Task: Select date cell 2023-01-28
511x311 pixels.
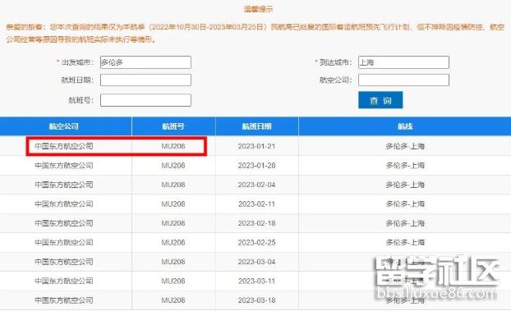Action: 257,166
